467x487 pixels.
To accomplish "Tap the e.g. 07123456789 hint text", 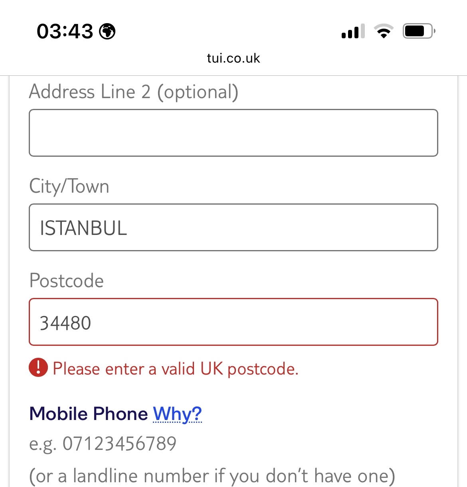I will (103, 444).
